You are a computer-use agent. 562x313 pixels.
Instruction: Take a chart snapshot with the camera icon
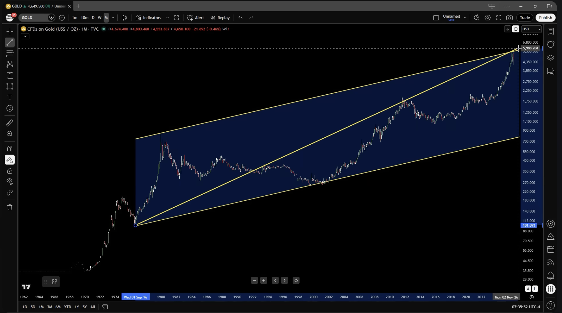click(509, 18)
